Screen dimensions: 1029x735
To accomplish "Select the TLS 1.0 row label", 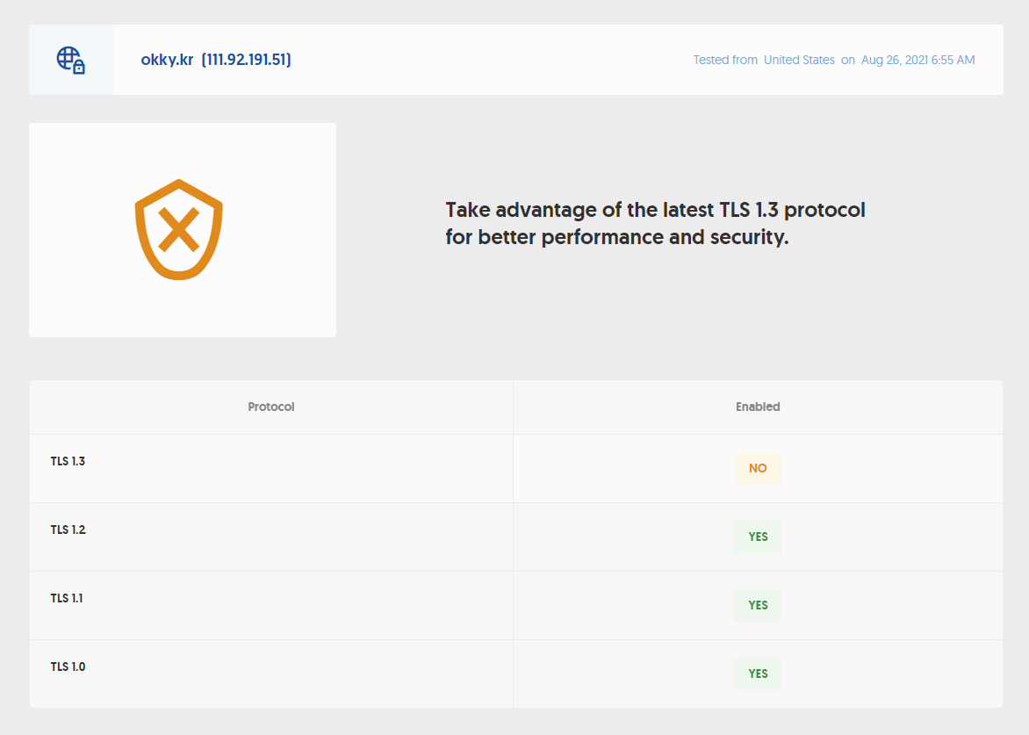I will pyautogui.click(x=68, y=667).
